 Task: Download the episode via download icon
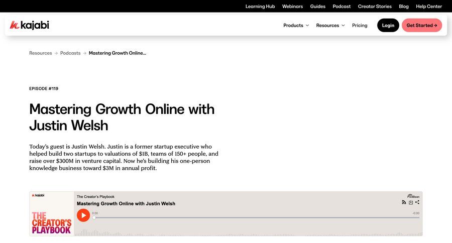pyautogui.click(x=411, y=202)
